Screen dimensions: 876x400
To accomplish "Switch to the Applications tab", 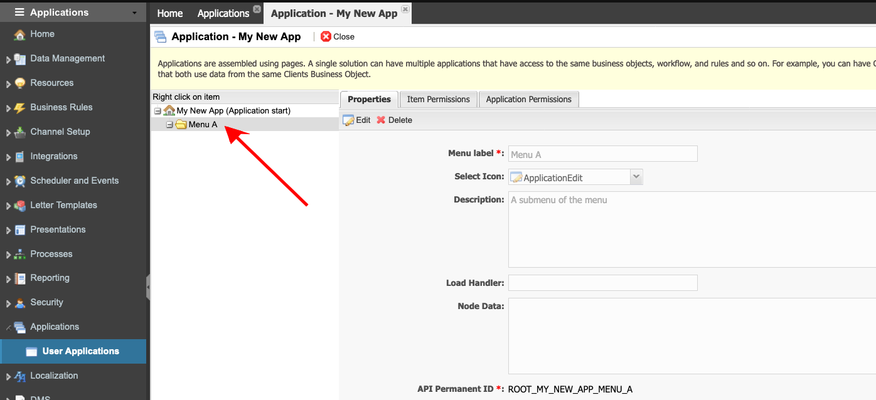I will tap(223, 13).
